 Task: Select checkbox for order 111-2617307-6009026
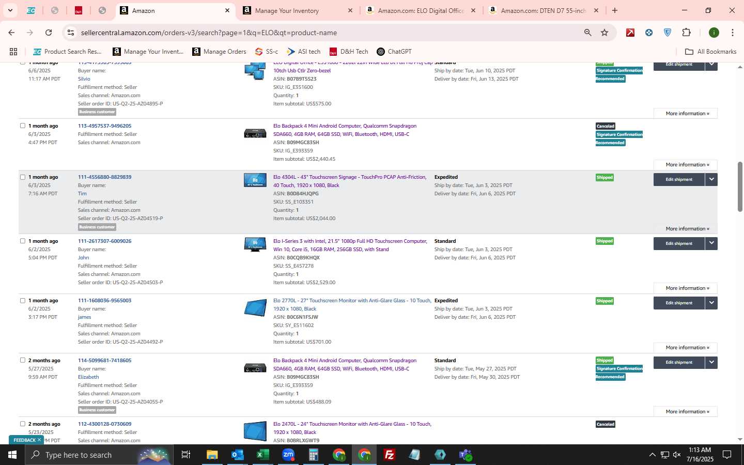pos(22,241)
